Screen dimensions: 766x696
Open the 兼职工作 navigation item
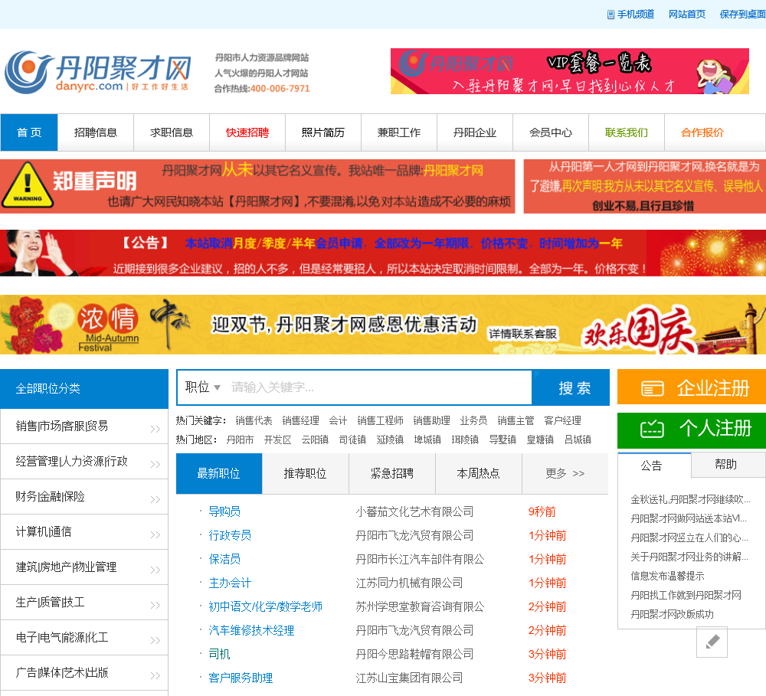399,132
